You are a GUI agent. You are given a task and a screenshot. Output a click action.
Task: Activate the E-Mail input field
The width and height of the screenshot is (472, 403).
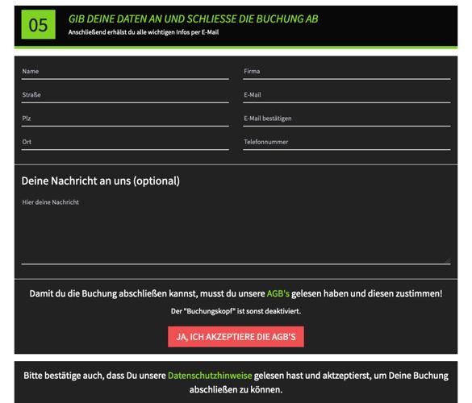click(x=347, y=96)
